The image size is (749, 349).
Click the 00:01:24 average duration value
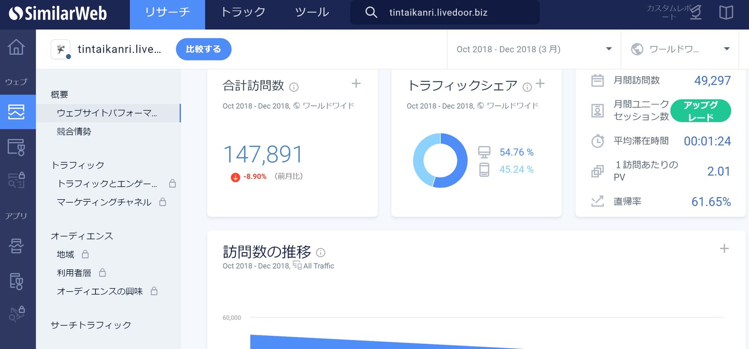coord(707,141)
